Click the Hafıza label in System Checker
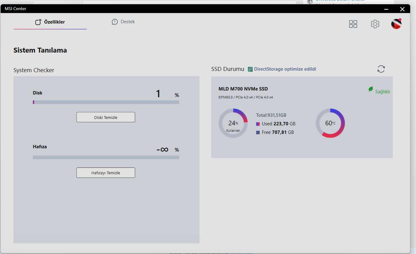Viewport: 416px width, 254px height. 40,147
